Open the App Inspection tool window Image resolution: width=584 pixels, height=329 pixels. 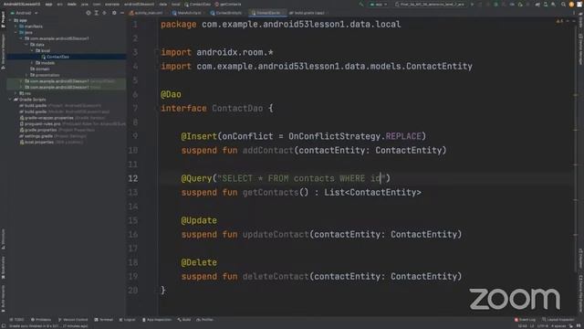157,320
